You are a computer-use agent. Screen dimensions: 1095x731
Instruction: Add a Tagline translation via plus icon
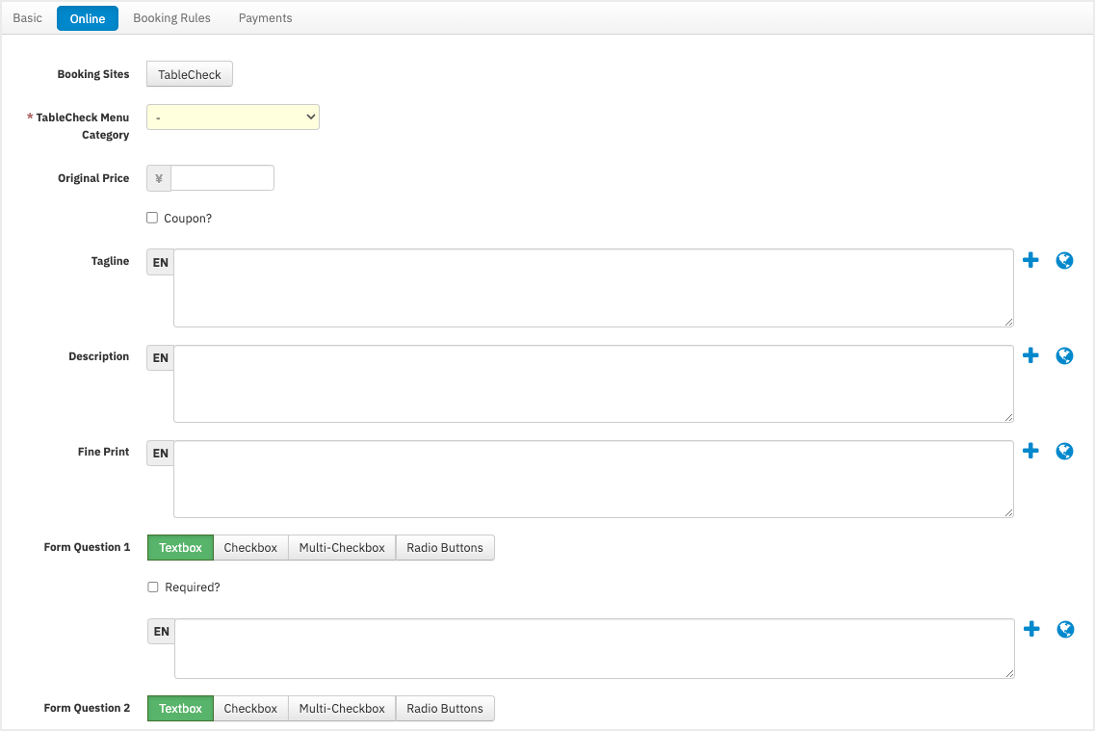[1030, 260]
